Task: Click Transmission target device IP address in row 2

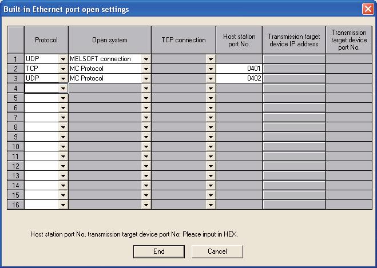Action: (x=293, y=69)
